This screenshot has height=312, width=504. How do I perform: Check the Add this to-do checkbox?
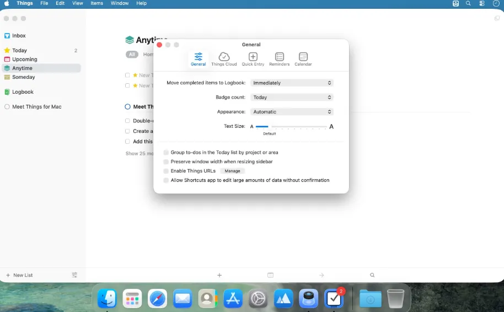[x=127, y=141]
